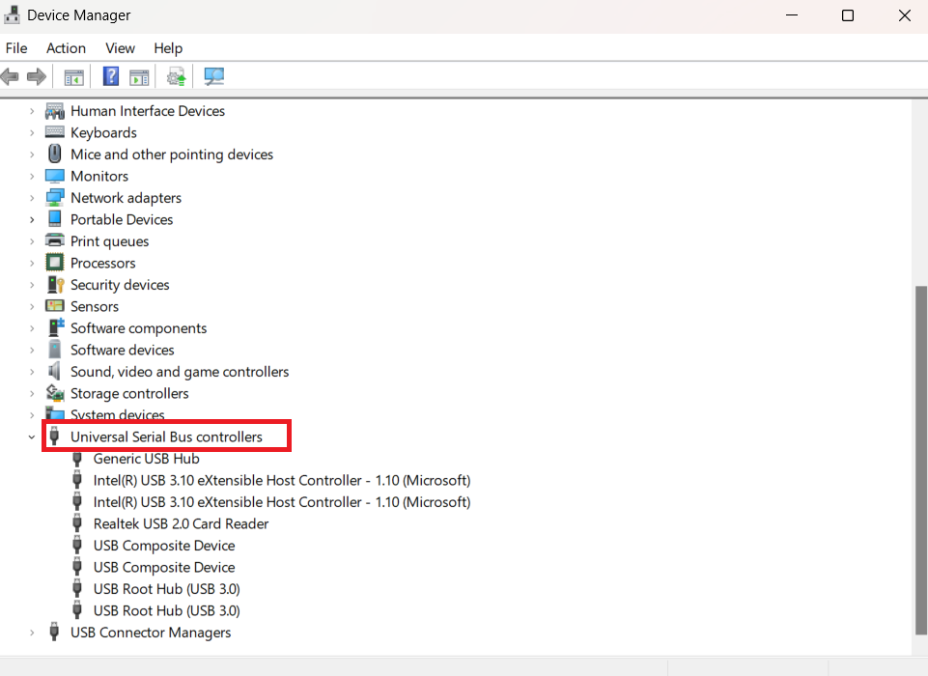
Task: Select the Monitors category
Action: [x=98, y=176]
